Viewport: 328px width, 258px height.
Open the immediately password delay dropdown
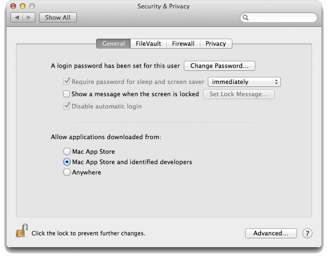[244, 82]
